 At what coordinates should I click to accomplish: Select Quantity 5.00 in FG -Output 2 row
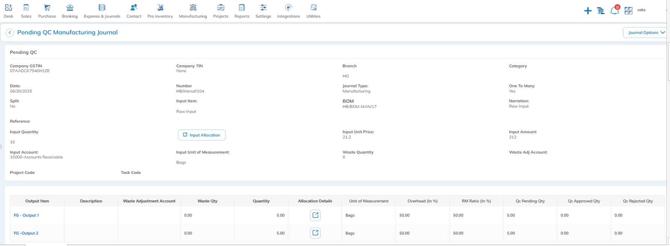[280, 233]
